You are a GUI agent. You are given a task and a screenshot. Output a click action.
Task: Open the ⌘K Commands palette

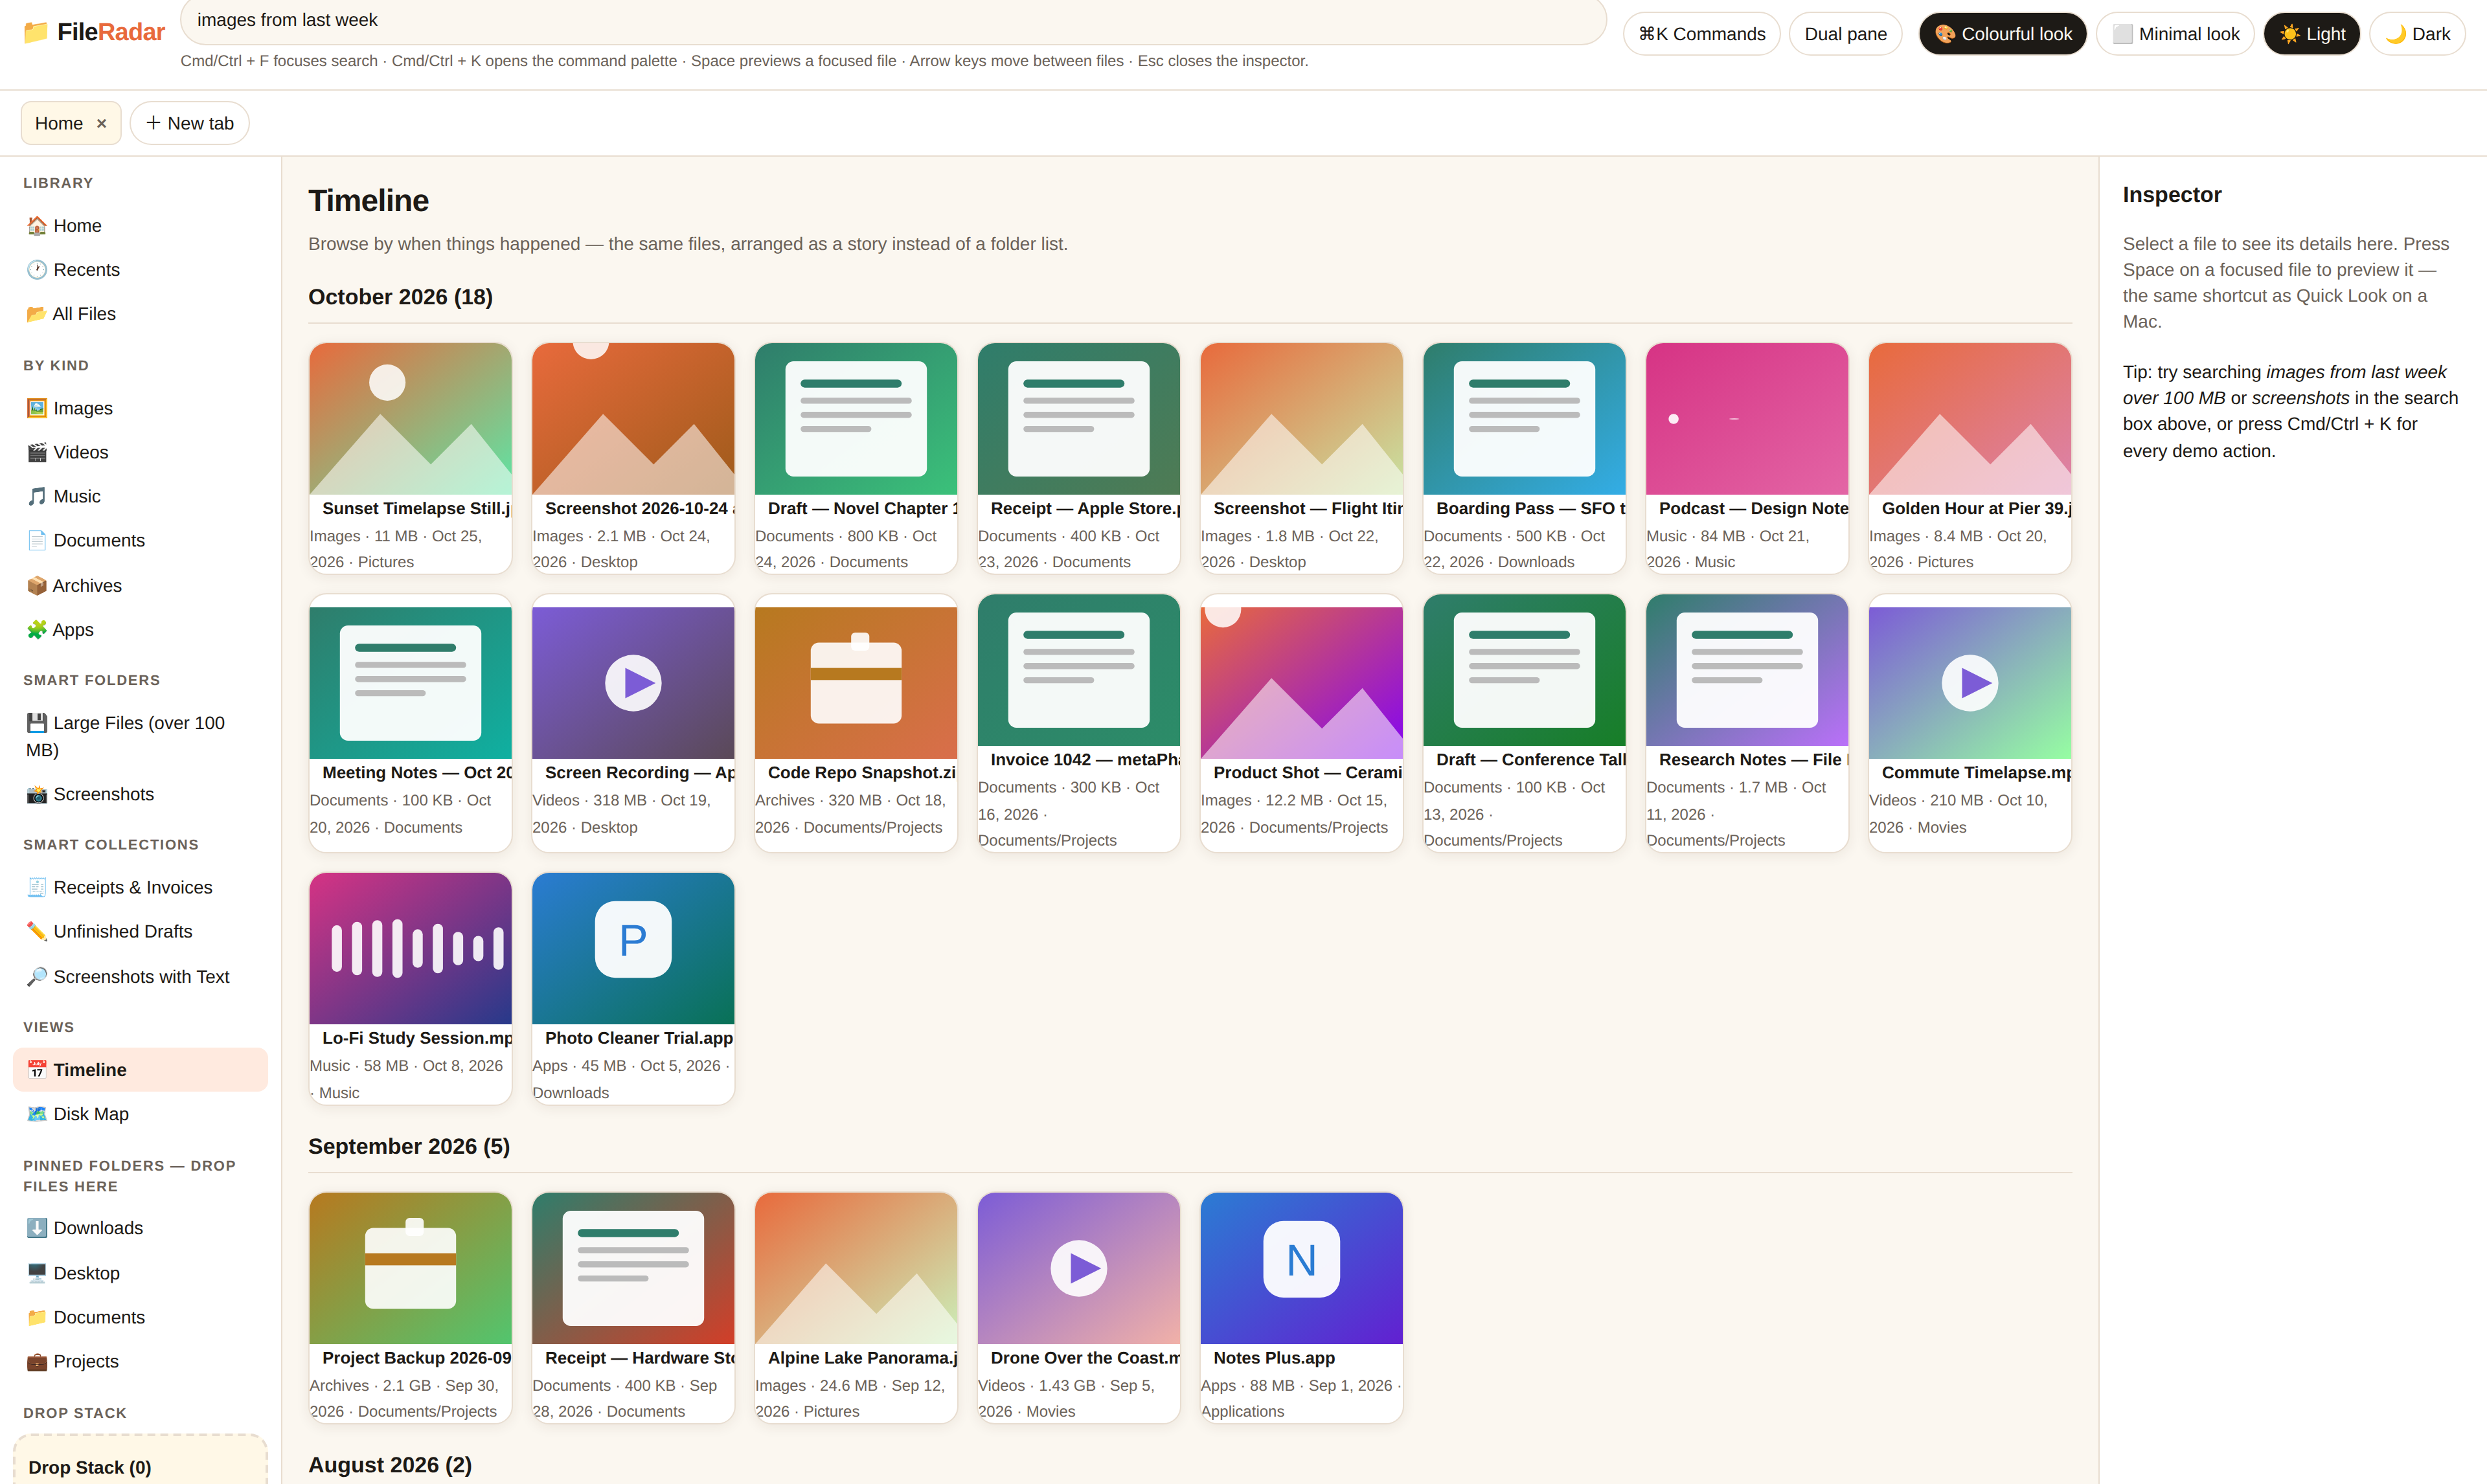pos(1702,34)
